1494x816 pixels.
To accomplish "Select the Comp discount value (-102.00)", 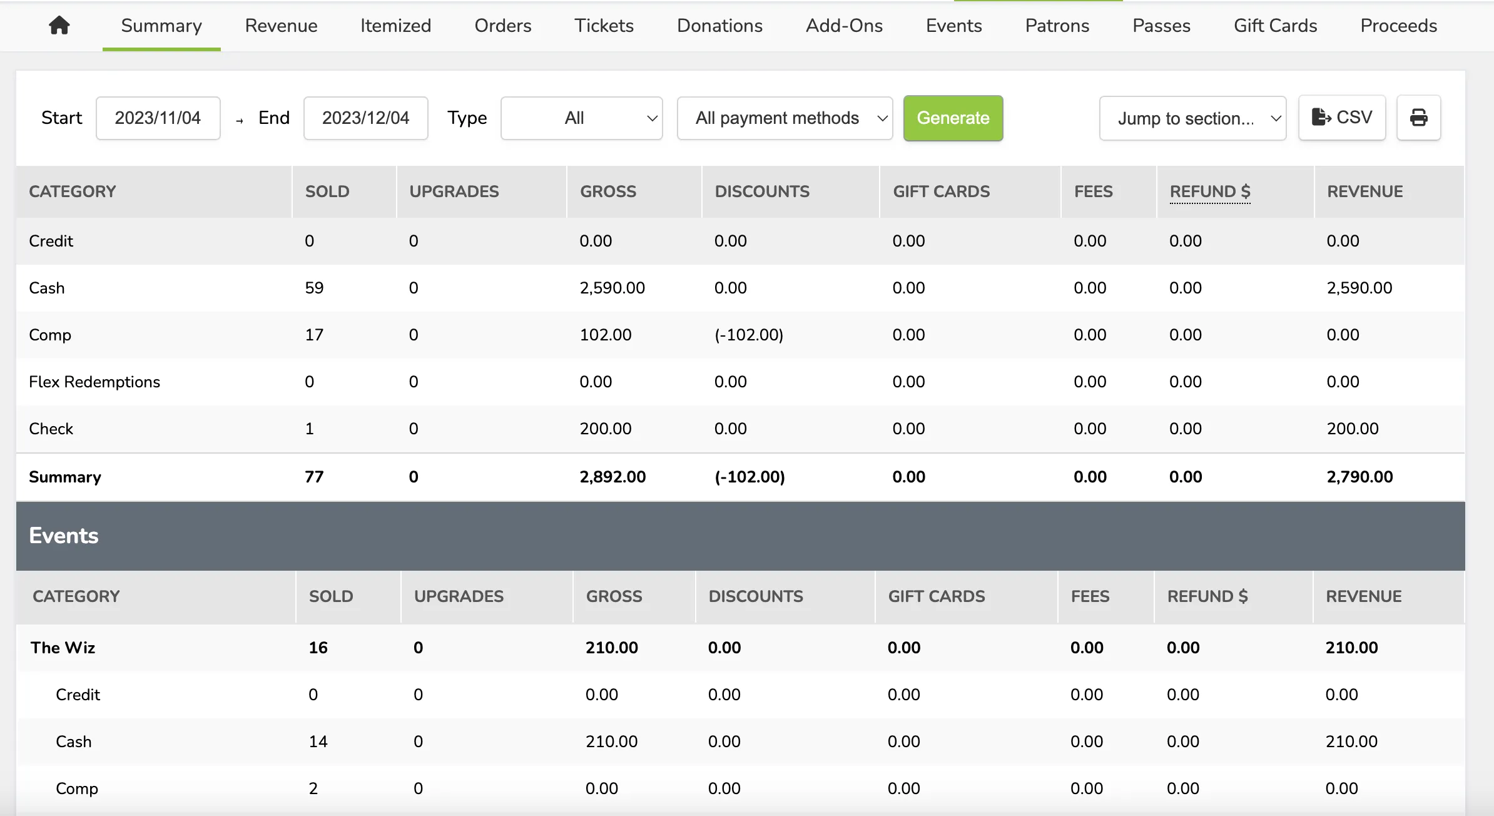I will click(749, 335).
